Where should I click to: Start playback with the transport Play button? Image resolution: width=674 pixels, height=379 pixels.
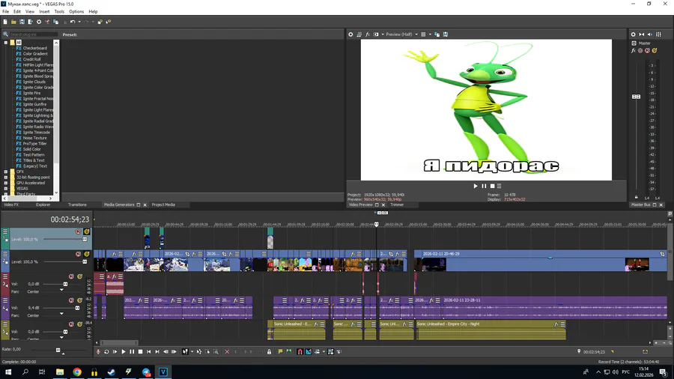point(124,351)
